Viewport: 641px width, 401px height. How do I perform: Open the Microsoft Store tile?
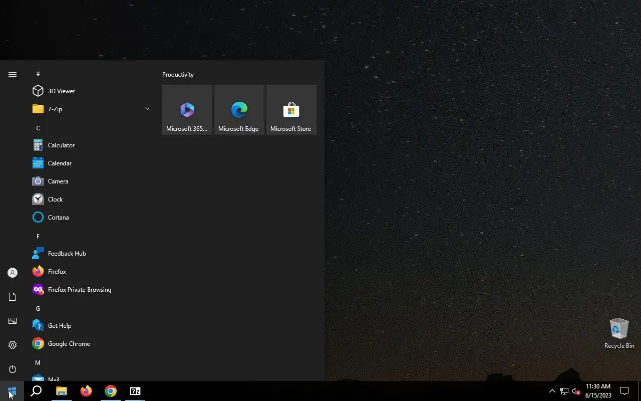(291, 110)
